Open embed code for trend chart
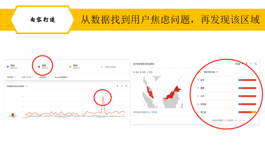 [122, 86]
